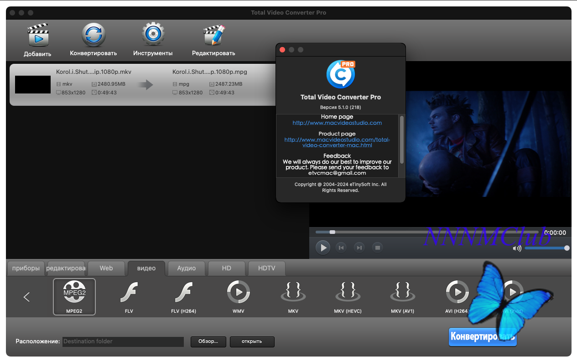The image size is (577, 362).
Task: Adjust the volume slider in the player
Action: click(546, 248)
